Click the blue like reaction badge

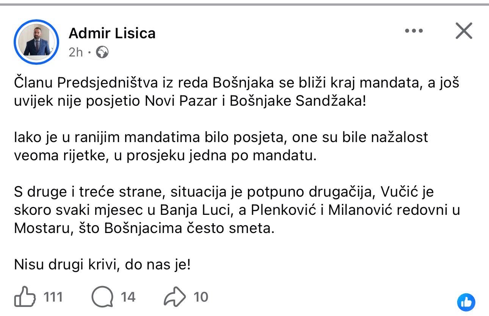(x=466, y=302)
